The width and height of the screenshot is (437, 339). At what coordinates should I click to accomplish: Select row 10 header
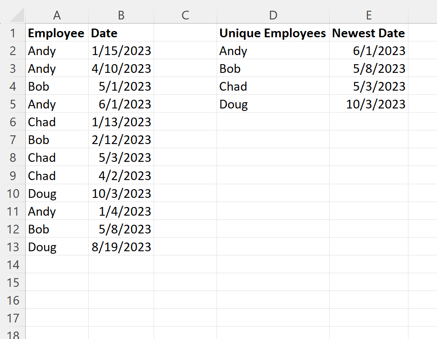pos(13,193)
